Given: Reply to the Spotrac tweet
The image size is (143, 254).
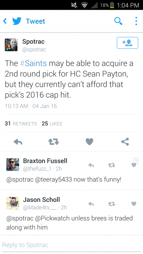Looking at the screenshot, I should click(18, 142).
